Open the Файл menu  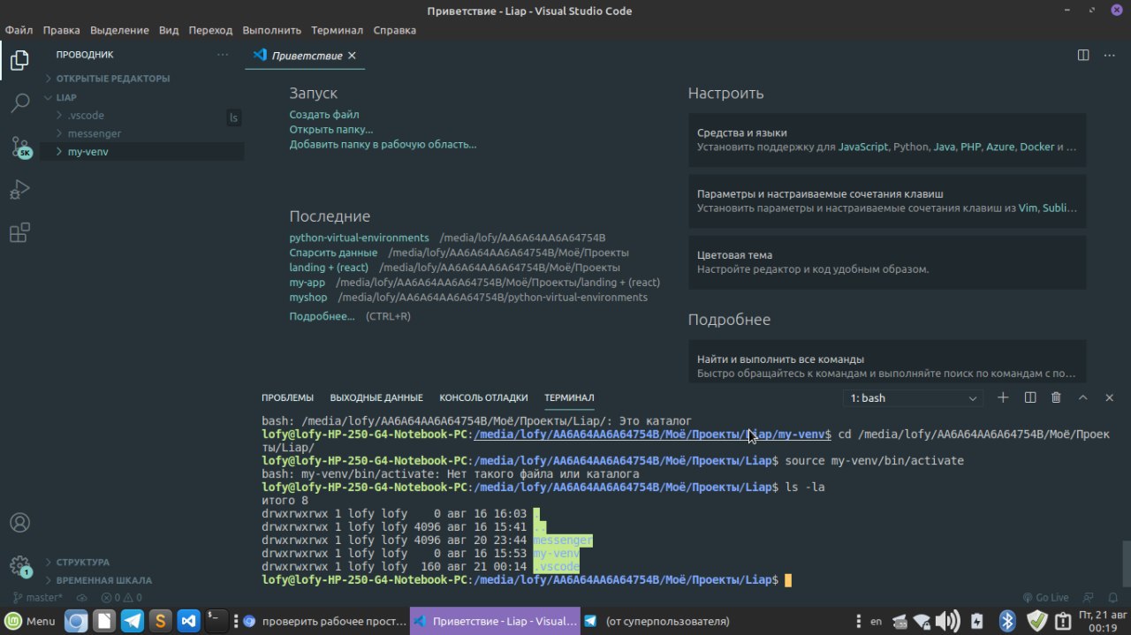click(x=19, y=30)
